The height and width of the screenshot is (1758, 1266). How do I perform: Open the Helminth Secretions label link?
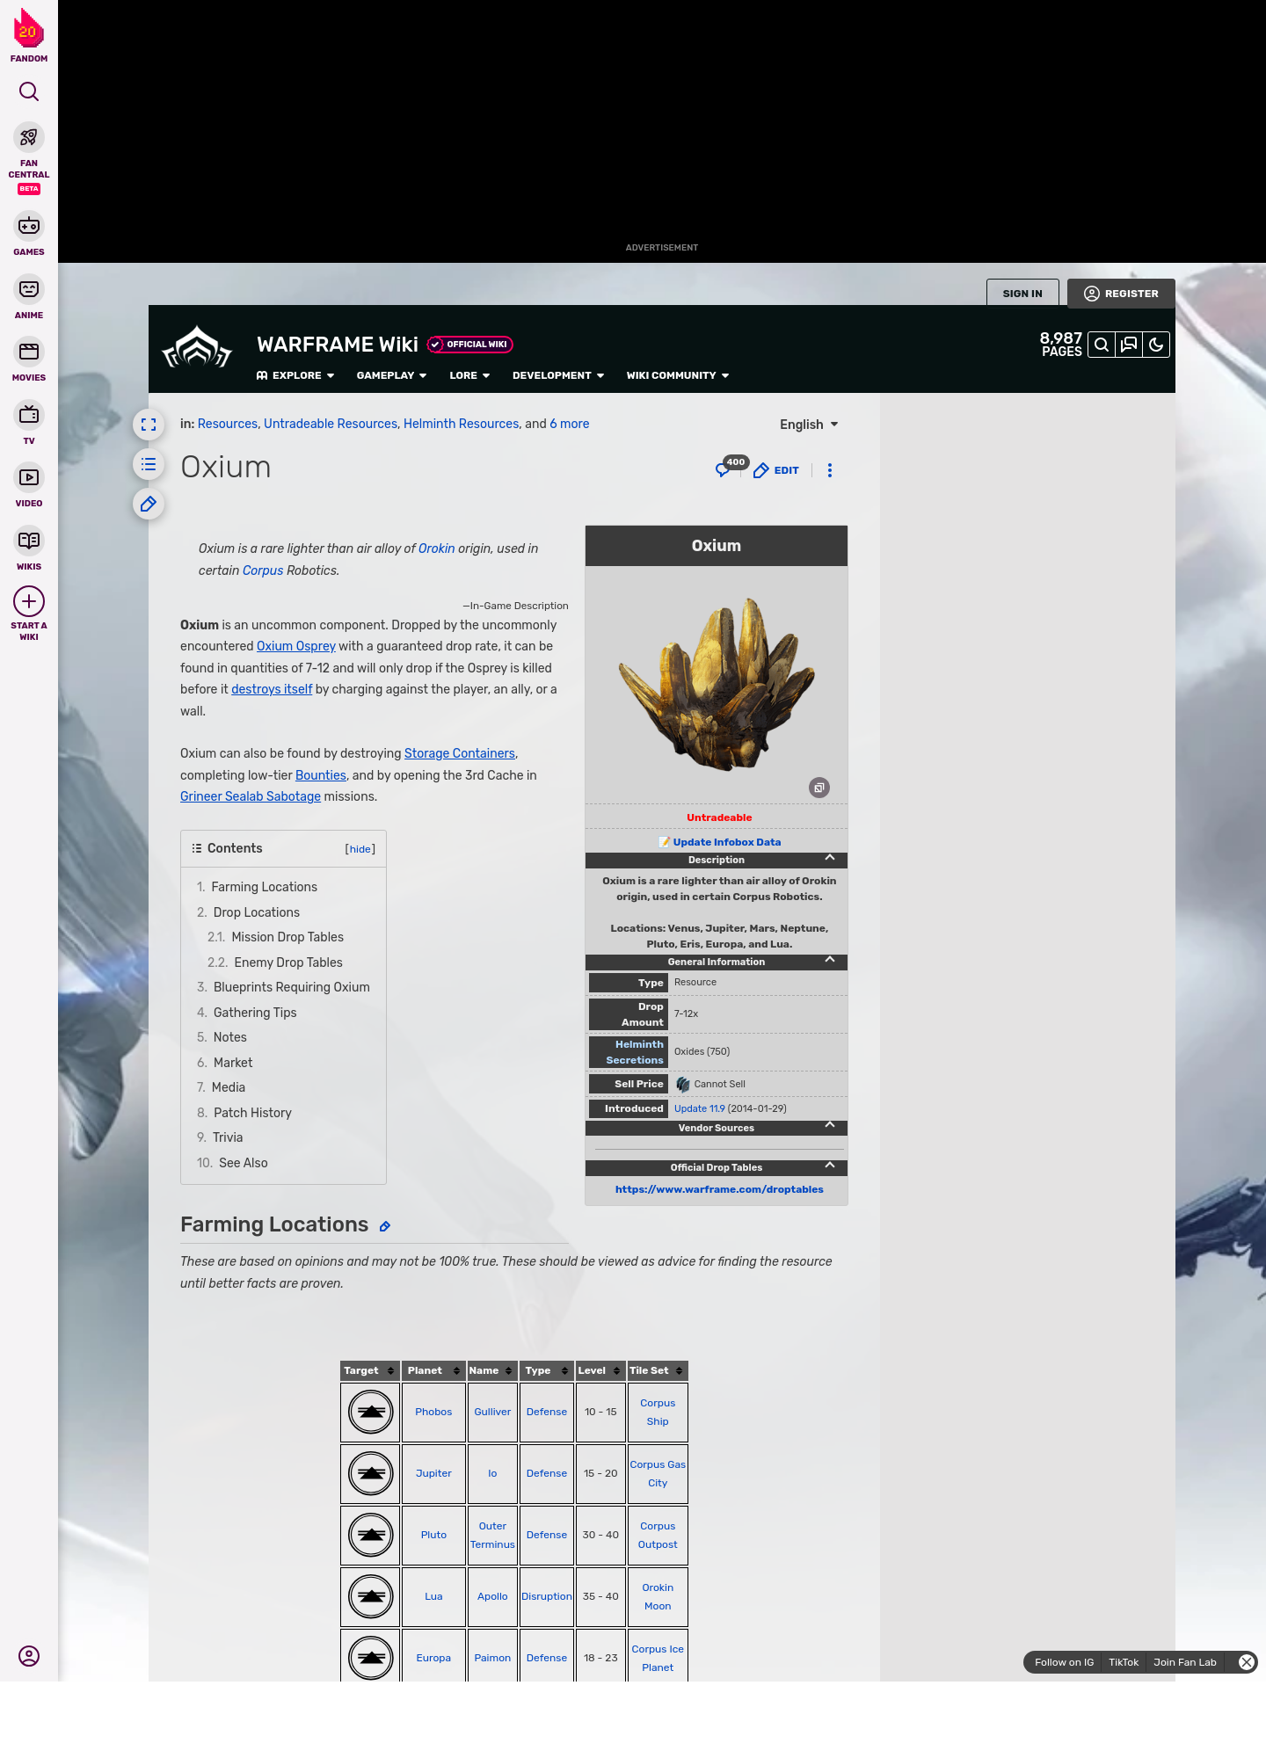pyautogui.click(x=635, y=1052)
